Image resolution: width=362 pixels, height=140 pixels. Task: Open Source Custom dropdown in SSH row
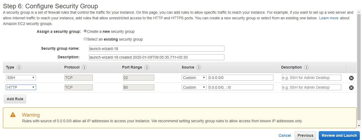(x=194, y=78)
